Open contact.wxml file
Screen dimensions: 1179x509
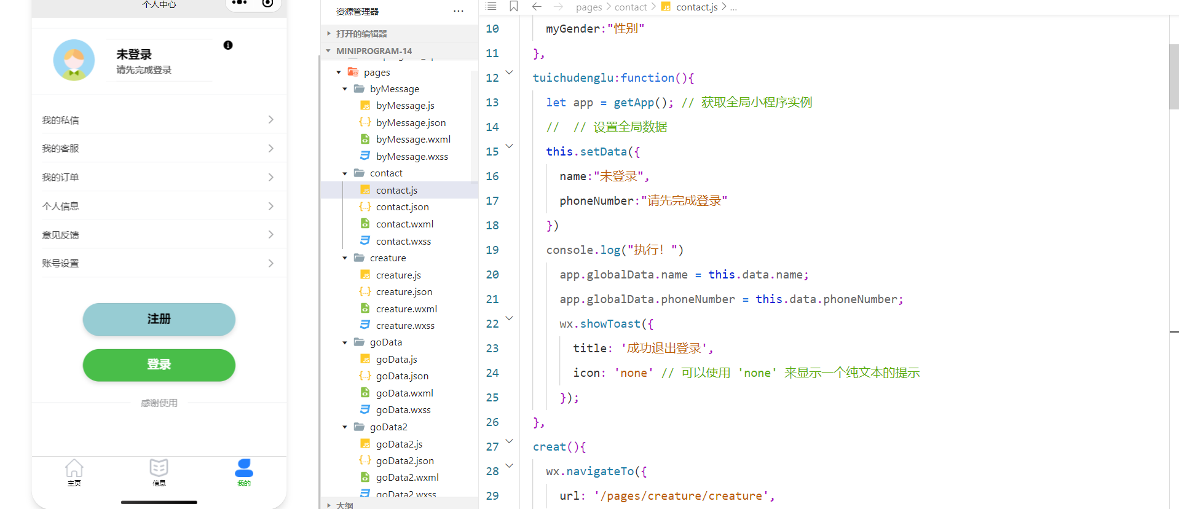(x=404, y=224)
